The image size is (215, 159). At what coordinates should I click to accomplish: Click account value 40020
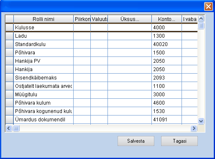click(x=167, y=44)
